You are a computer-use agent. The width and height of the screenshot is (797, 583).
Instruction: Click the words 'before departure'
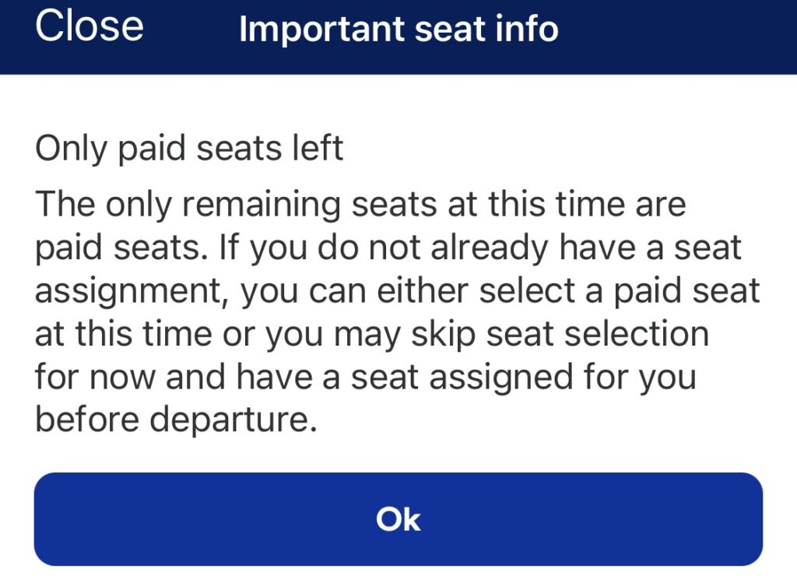point(179,420)
